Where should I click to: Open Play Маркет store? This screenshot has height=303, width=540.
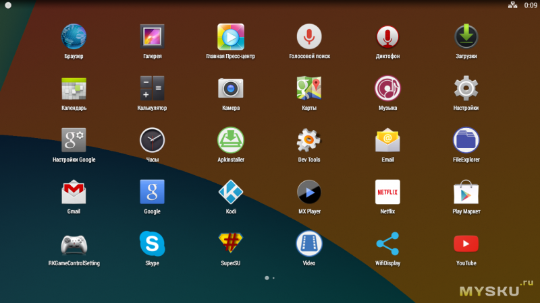pyautogui.click(x=466, y=192)
